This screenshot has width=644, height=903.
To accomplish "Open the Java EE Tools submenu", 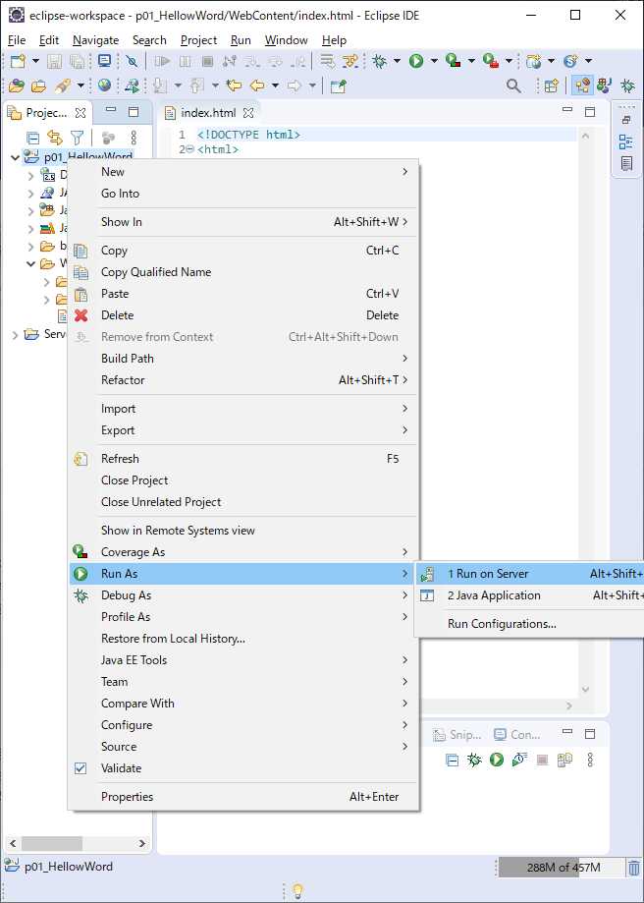I will (x=244, y=660).
